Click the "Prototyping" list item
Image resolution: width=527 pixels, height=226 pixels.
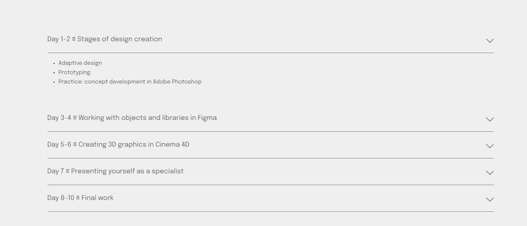pos(74,72)
